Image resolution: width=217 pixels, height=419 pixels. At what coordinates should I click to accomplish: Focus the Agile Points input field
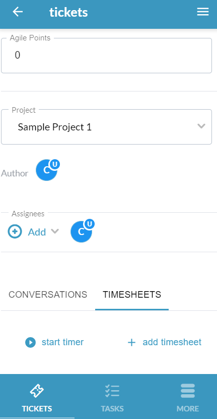(107, 56)
